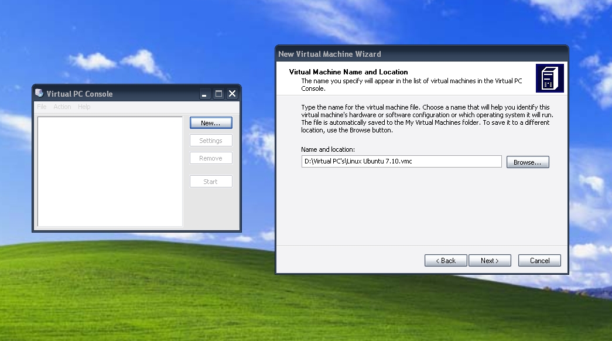612x341 pixels.
Task: Open the File menu in Virtual PC Console
Action: pyautogui.click(x=42, y=107)
